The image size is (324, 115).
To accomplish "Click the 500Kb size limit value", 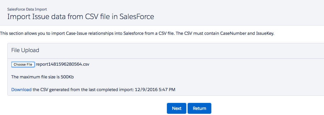I will tap(67, 77).
